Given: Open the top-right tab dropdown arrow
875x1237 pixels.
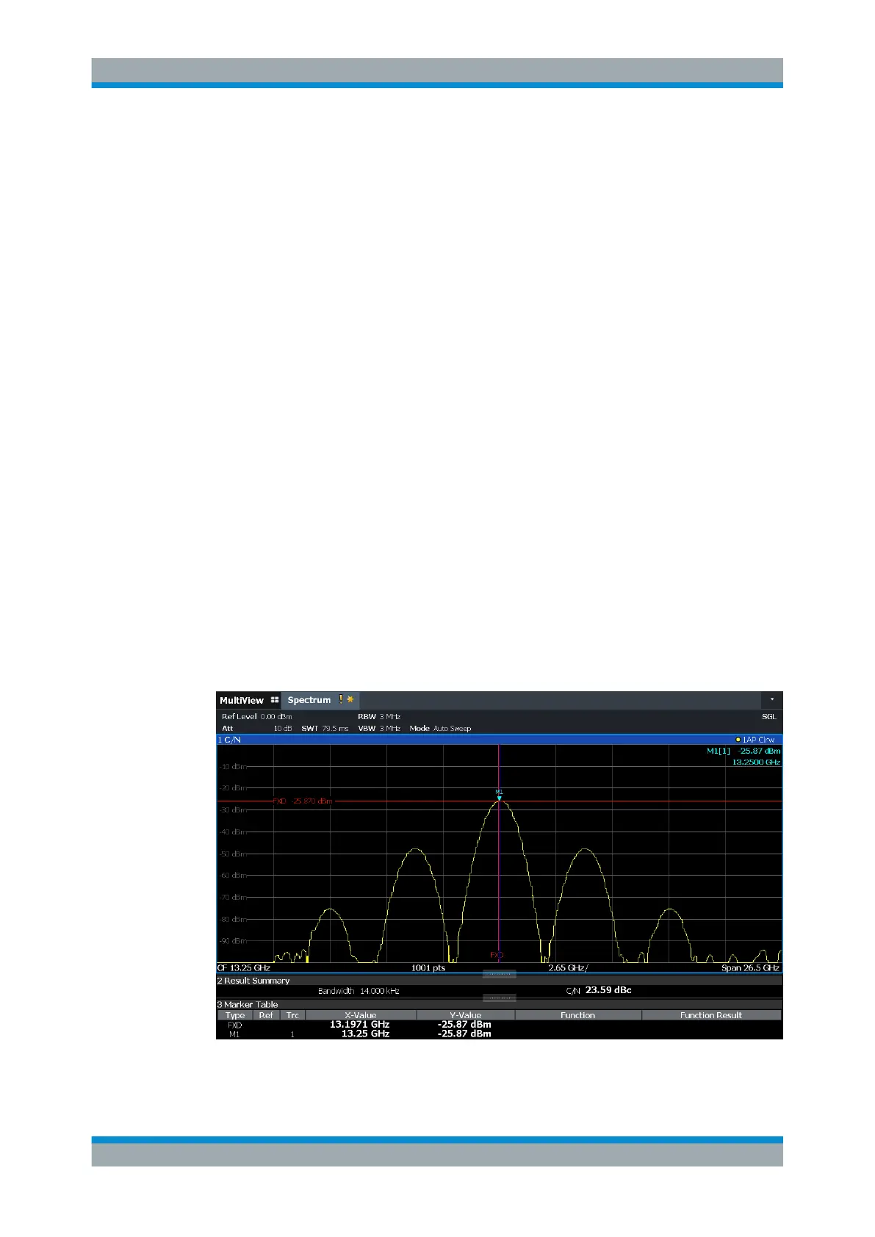Looking at the screenshot, I should point(771,699).
